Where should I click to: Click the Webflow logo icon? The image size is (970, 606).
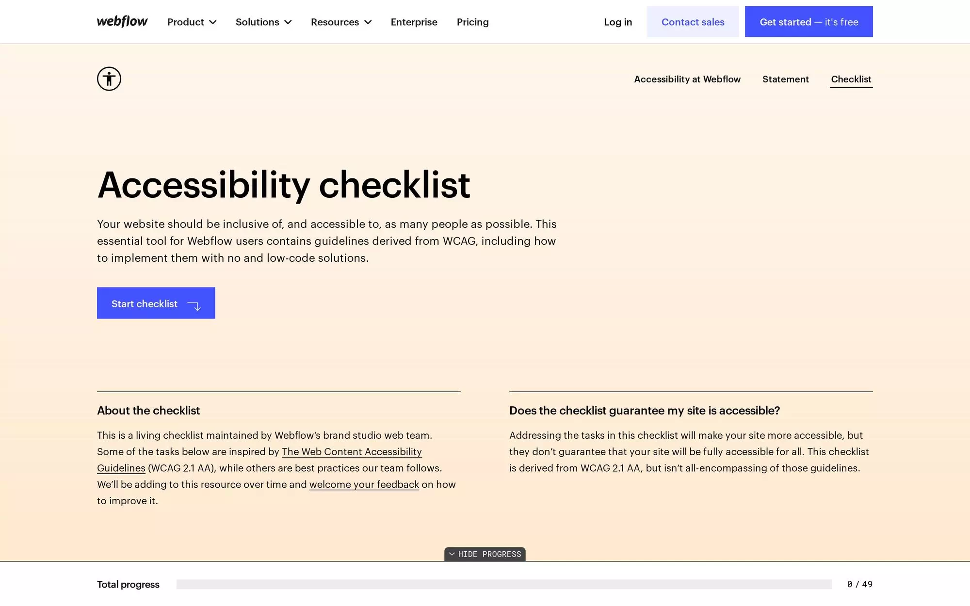click(x=122, y=21)
